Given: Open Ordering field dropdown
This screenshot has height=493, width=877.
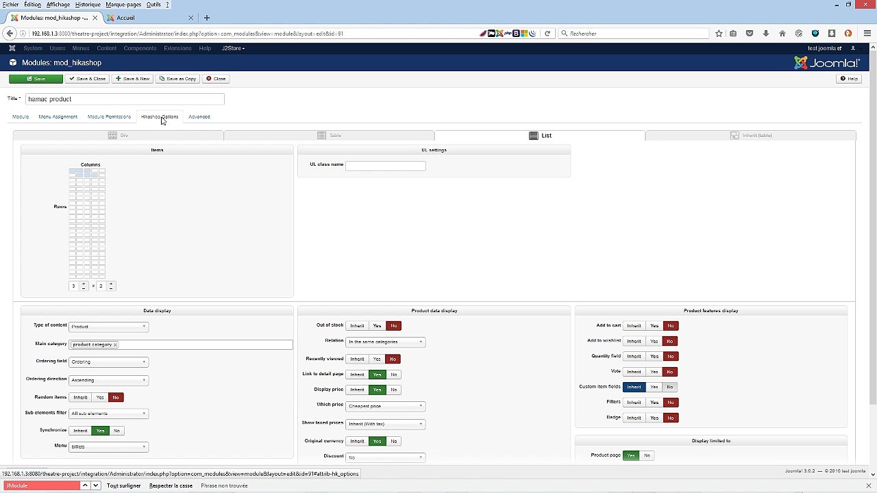Looking at the screenshot, I should click(x=108, y=362).
